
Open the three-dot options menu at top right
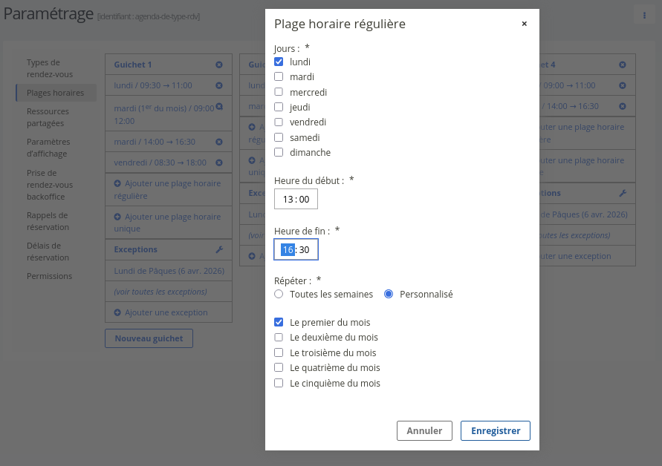[644, 16]
